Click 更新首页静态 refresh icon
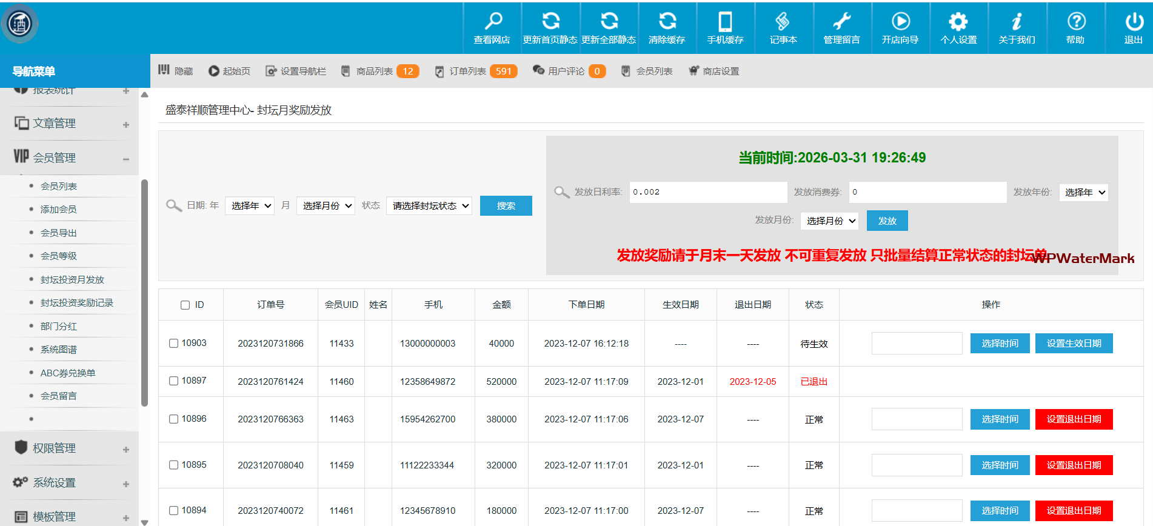 [x=550, y=22]
